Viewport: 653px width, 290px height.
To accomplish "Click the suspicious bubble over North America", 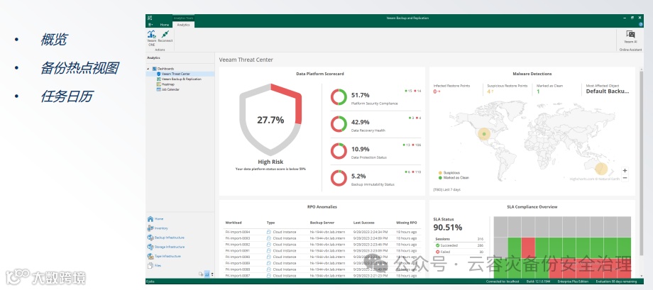I will pyautogui.click(x=483, y=133).
